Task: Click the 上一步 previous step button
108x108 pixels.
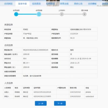Action: (41, 103)
